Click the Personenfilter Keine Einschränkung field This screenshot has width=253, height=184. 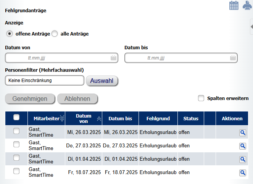[x=45, y=81]
